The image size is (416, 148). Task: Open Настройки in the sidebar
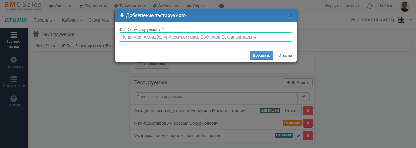coord(14,62)
